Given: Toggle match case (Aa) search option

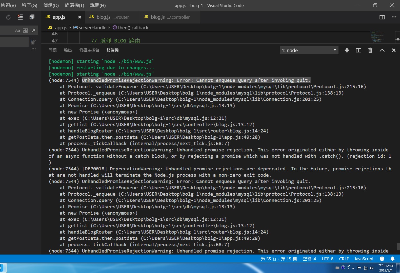Looking at the screenshot, I should coord(17,31).
